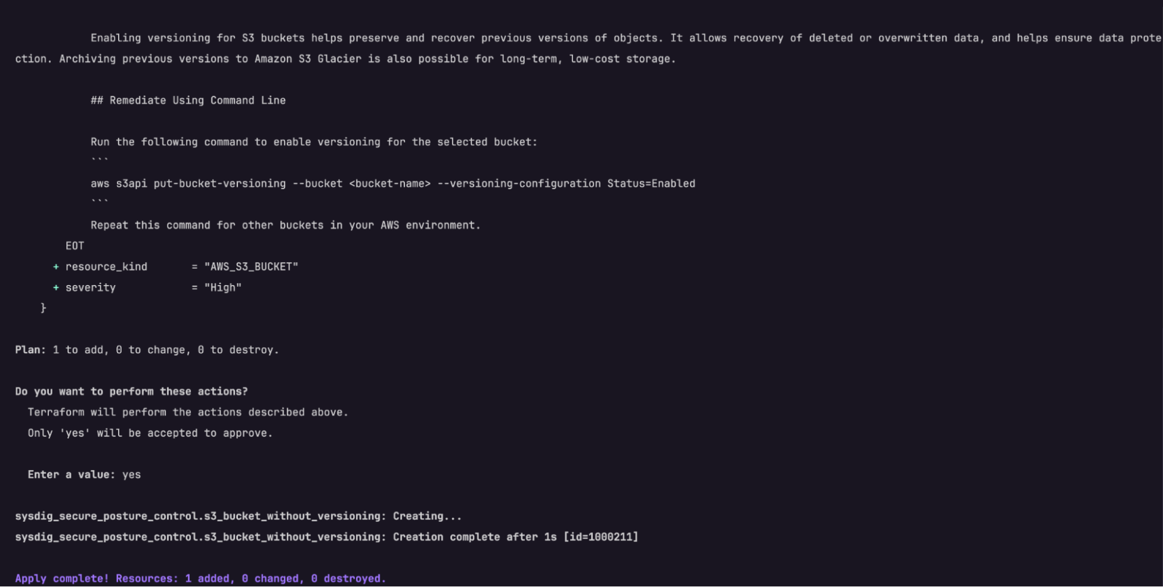The height and width of the screenshot is (587, 1163).
Task: Click the <bucket-name> placeholder
Action: pyautogui.click(x=390, y=184)
